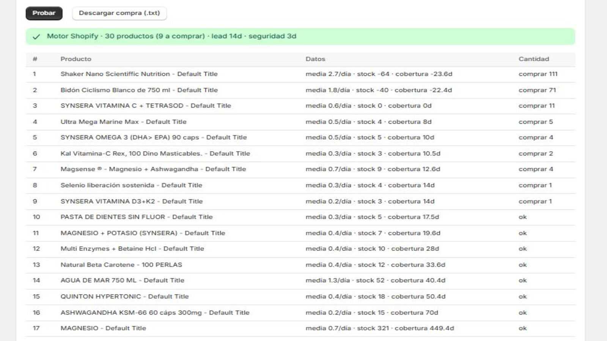Click data 'stock 4 · cobertura 8d'
Screen dimensions: 607x341
click(x=395, y=122)
